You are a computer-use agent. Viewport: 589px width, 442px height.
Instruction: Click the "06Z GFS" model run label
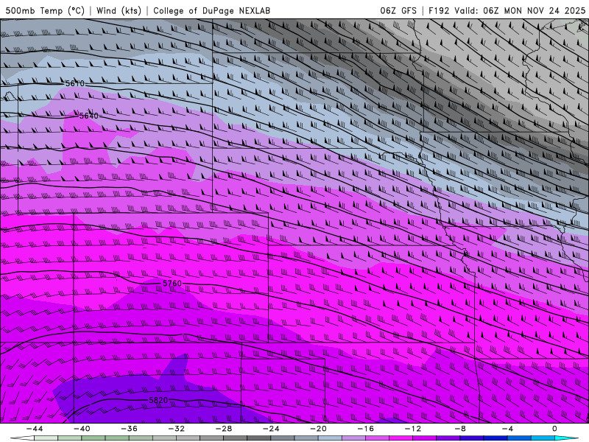tap(398, 10)
